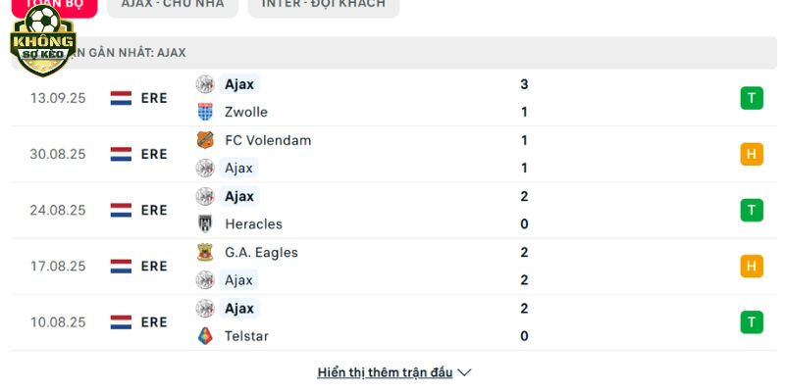Viewport: 785px width, 392px height.
Task: Click the green T badge for the Zwolle match
Action: pyautogui.click(x=752, y=98)
